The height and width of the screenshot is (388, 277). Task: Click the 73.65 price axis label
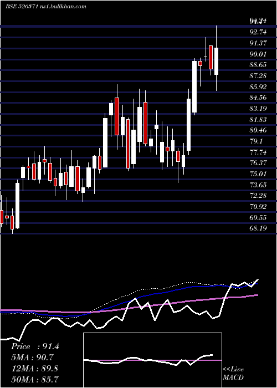point(258,185)
